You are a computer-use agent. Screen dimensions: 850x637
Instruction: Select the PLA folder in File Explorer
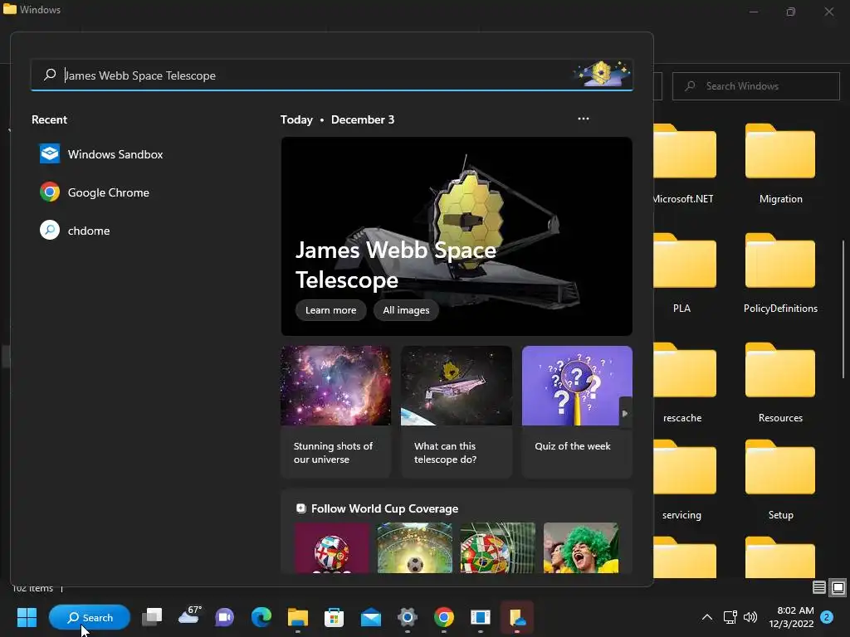pos(684,274)
